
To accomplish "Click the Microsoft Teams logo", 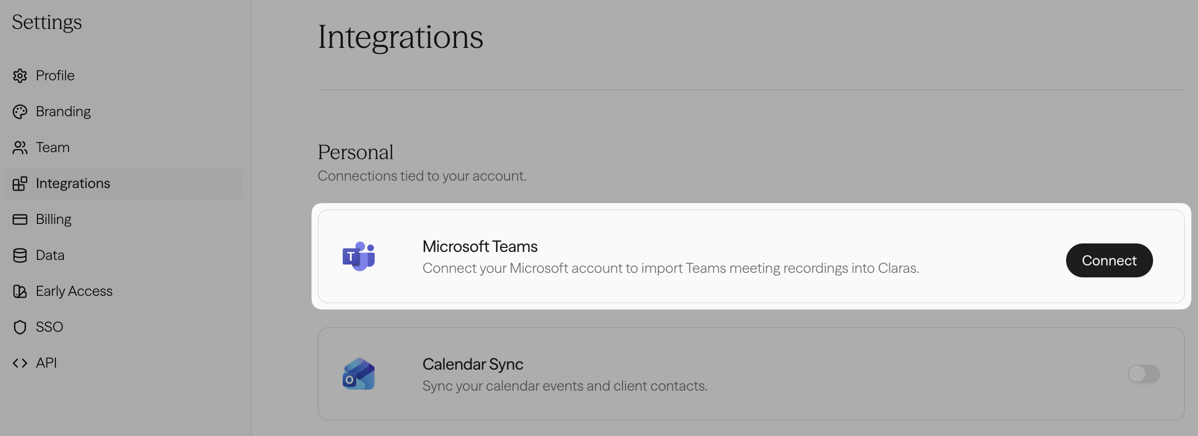I will [359, 256].
